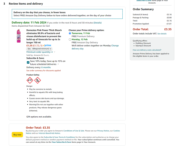Click the Prime logo badge
Screen dimensions: 178x146
pos(47,45)
